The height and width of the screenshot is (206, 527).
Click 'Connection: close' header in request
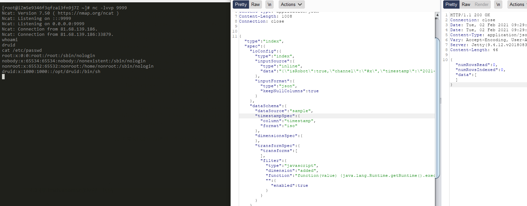point(261,21)
